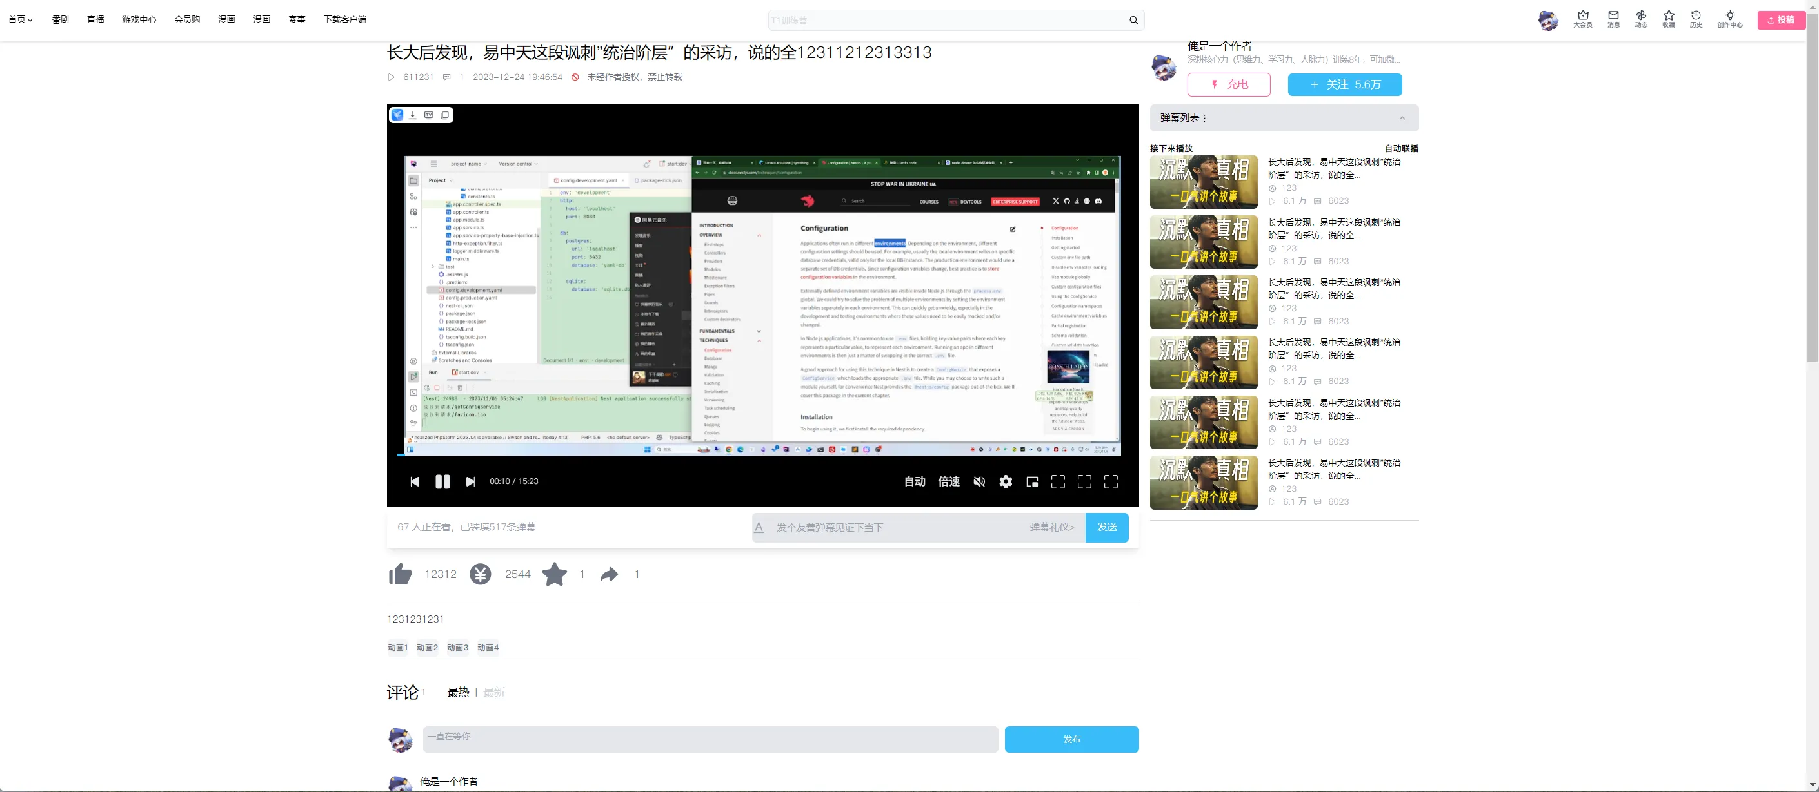Open 消息 messages envelope icon
The height and width of the screenshot is (792, 1819).
[1613, 15]
